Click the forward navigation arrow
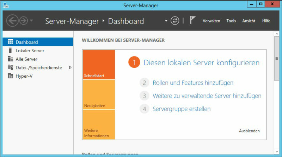The width and height of the screenshot is (282, 157). pyautogui.click(x=24, y=21)
